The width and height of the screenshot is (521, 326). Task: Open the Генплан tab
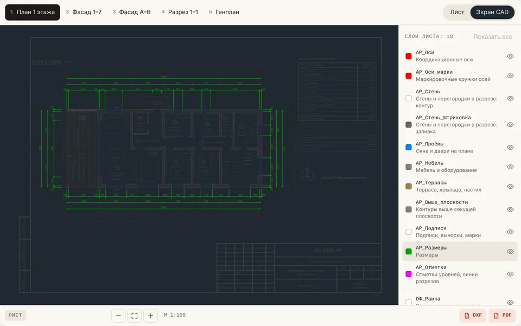coord(224,12)
